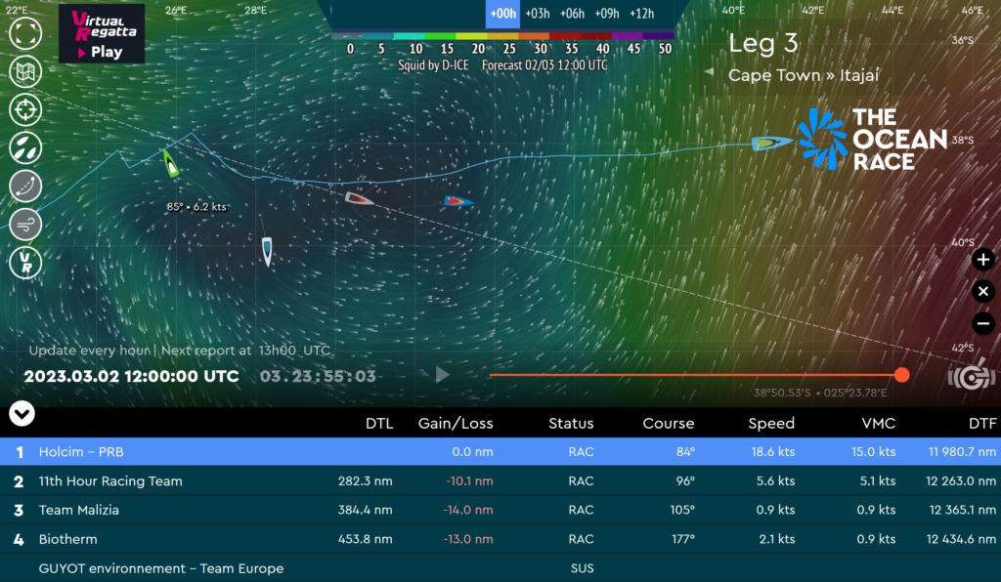
Task: Click the -14.0 nm Gain/Loss value
Action: pyautogui.click(x=469, y=510)
